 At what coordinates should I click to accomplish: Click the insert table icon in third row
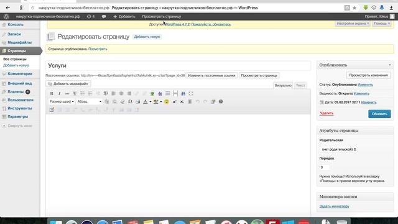(52, 110)
